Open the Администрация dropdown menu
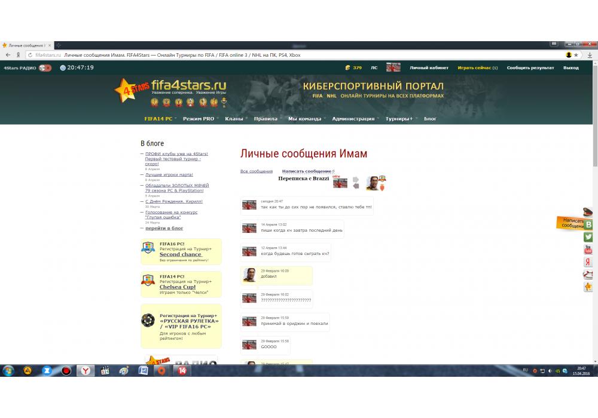The image size is (598, 418). (x=355, y=119)
